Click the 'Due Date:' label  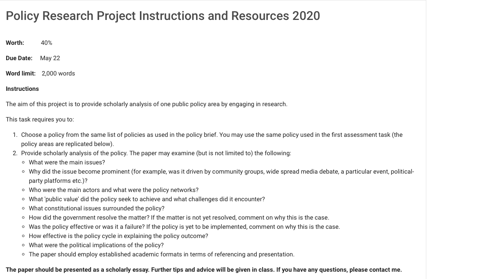[19, 58]
